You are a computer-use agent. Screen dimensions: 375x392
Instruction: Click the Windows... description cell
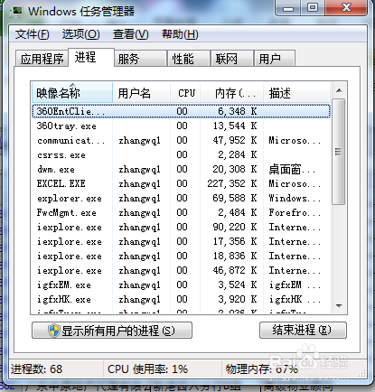click(295, 198)
